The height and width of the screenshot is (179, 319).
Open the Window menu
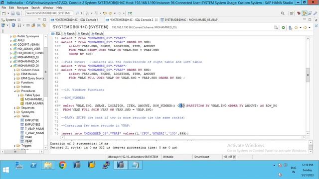click(48, 8)
